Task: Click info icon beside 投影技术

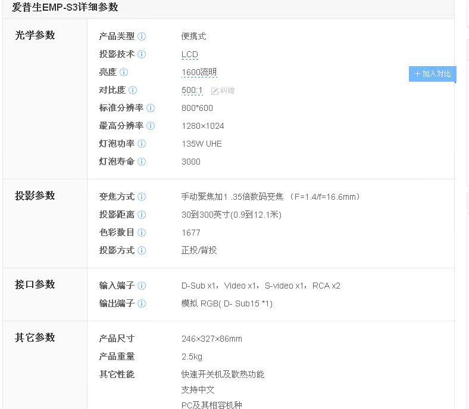Action: [142, 54]
